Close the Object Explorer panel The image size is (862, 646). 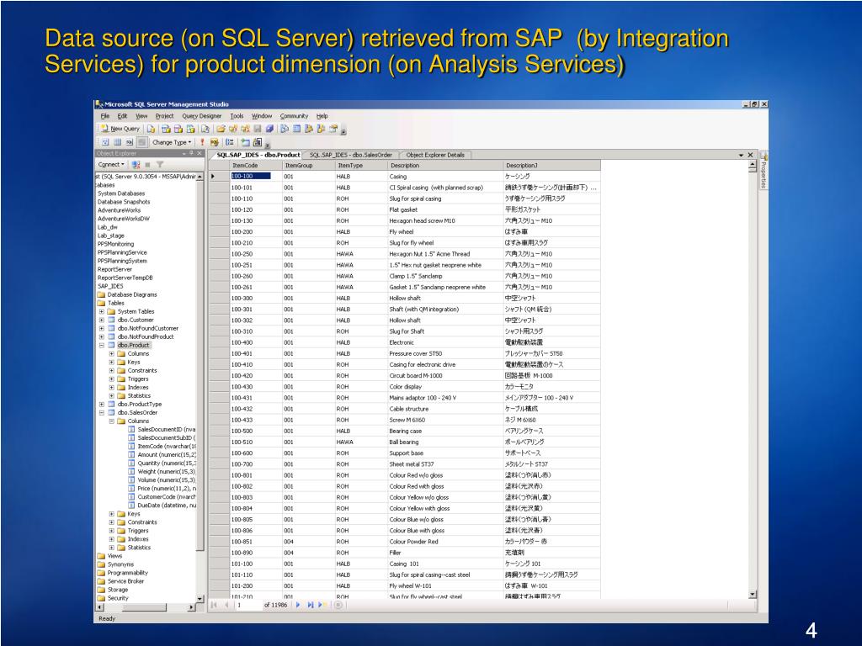(x=200, y=153)
